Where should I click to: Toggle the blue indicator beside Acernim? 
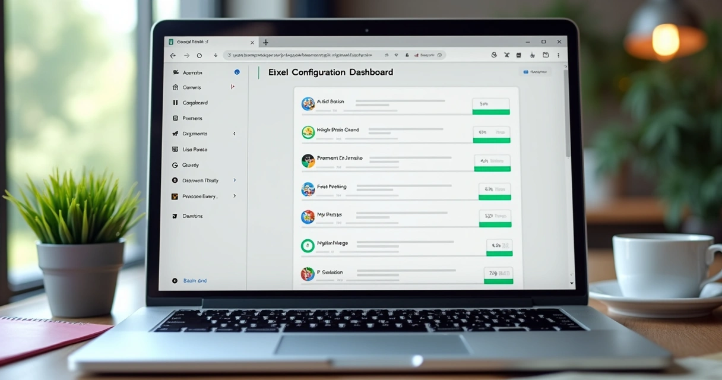click(237, 72)
